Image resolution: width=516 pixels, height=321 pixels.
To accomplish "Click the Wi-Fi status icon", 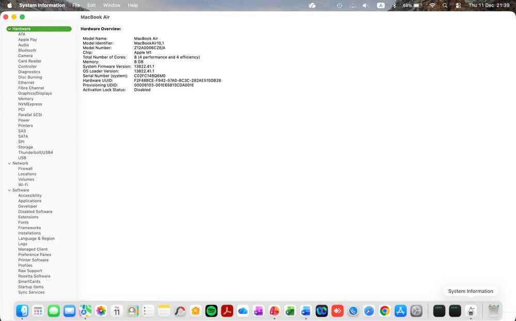I will (432, 5).
